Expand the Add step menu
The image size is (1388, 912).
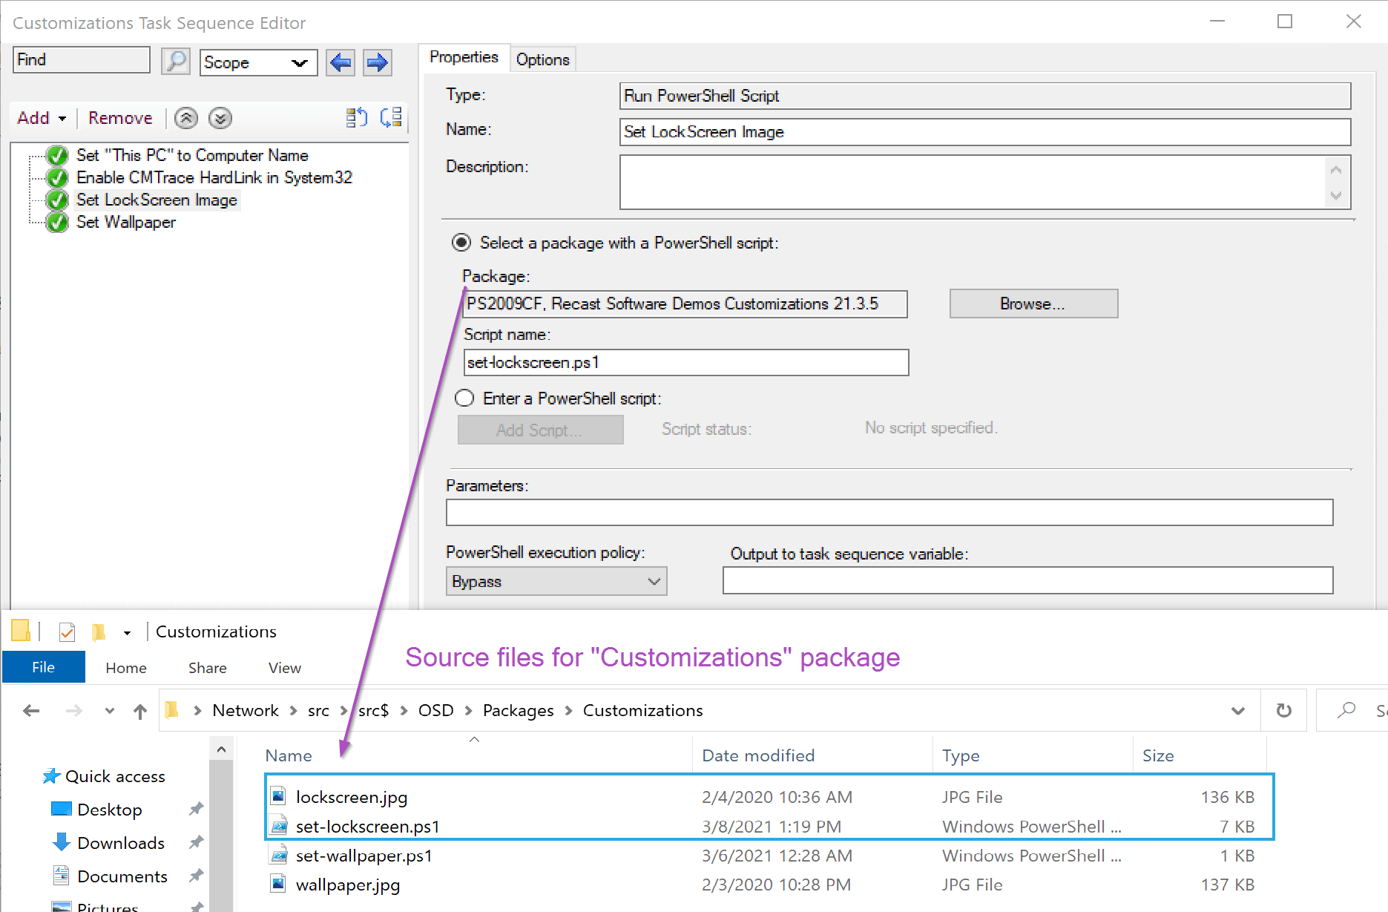[x=42, y=118]
